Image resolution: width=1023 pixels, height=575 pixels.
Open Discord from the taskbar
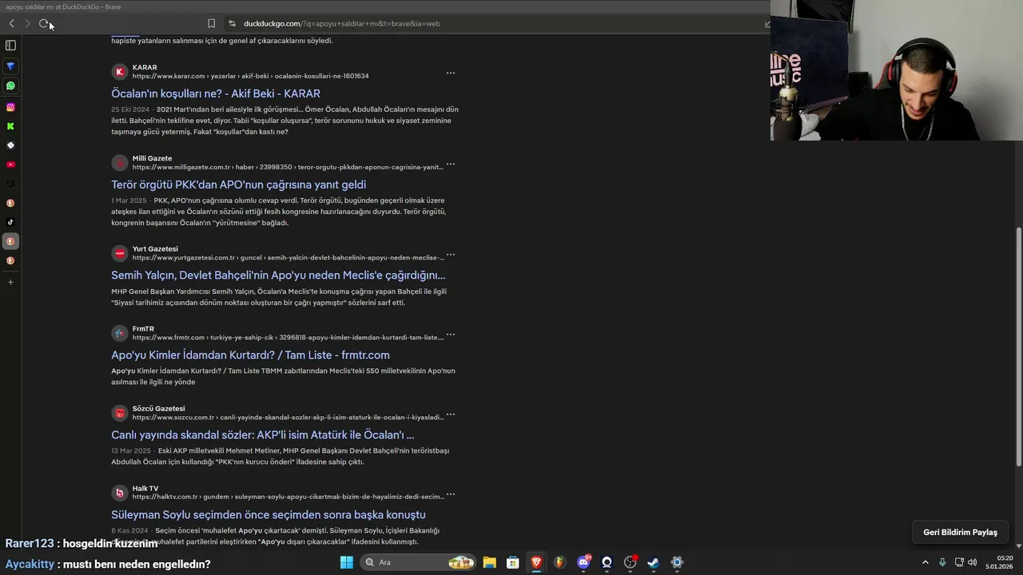point(584,562)
